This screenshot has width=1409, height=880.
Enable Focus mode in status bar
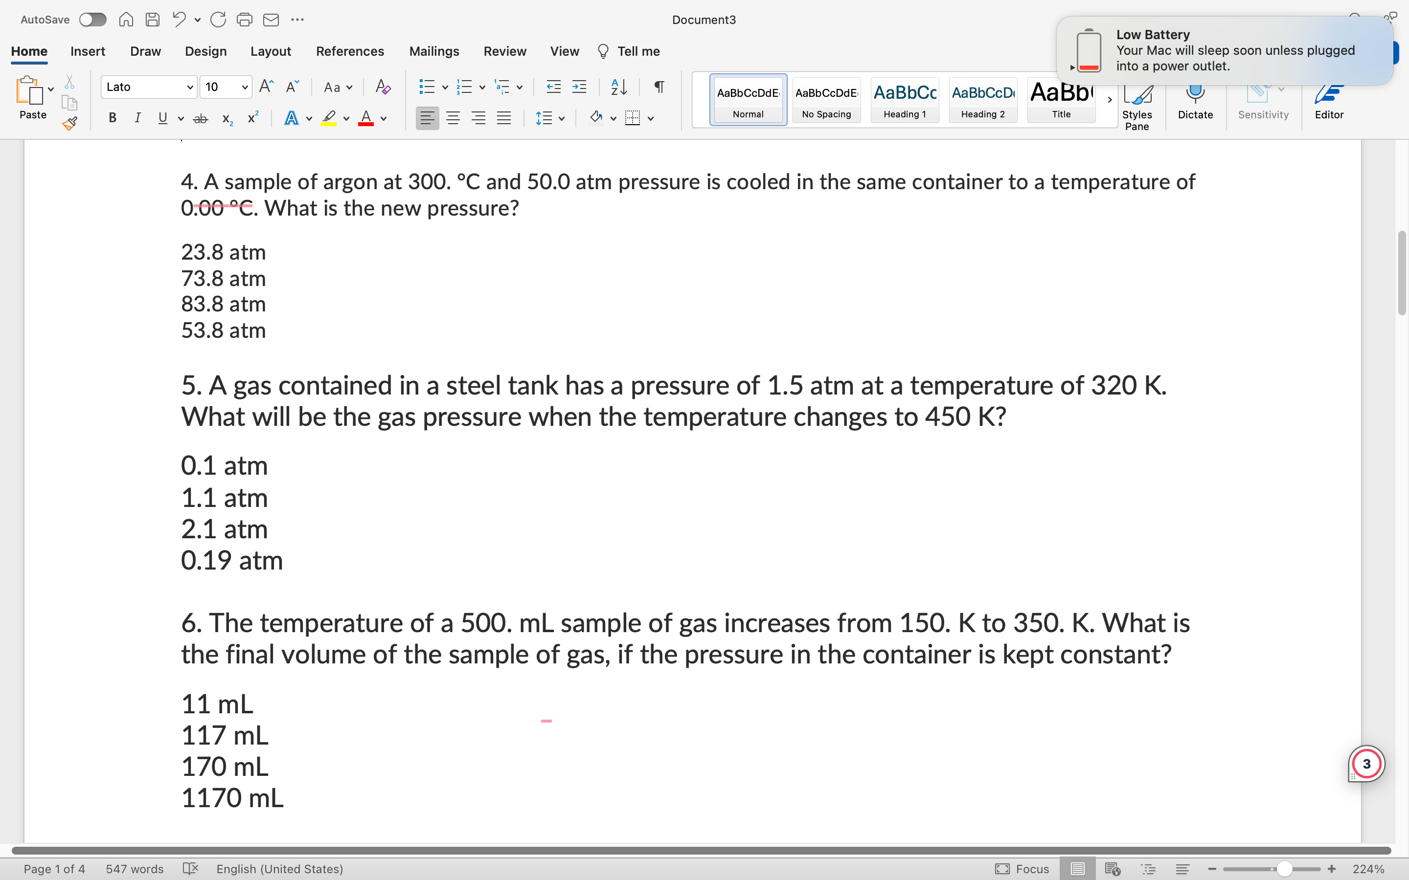pos(1023,868)
